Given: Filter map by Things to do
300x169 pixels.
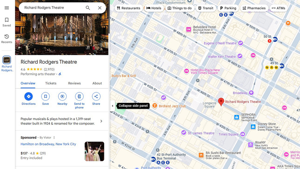Looking at the screenshot, I should coord(180,8).
